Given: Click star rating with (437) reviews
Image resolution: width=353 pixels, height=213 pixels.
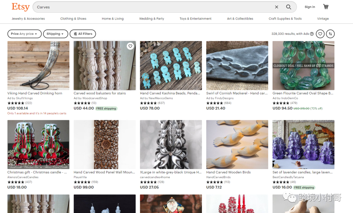Looking at the screenshot, I should point(20,182).
